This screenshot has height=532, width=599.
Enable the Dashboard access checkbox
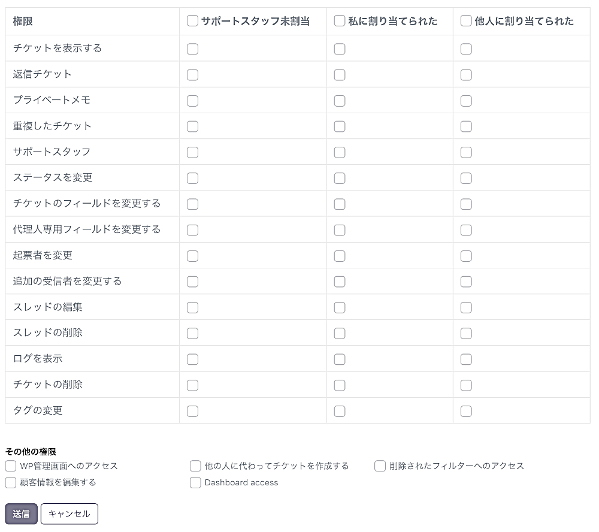coord(195,483)
